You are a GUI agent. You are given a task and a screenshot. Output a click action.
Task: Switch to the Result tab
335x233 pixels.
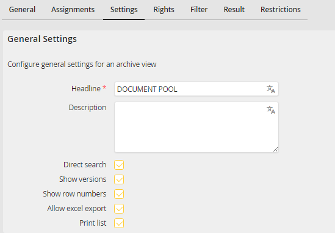pos(234,10)
